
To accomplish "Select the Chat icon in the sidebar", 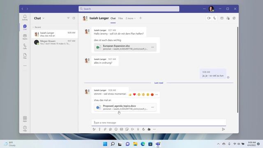I will [25, 27].
